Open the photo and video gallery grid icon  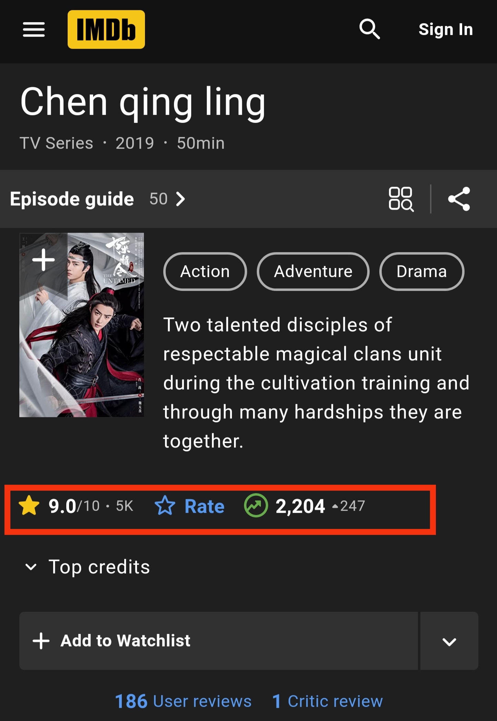401,199
